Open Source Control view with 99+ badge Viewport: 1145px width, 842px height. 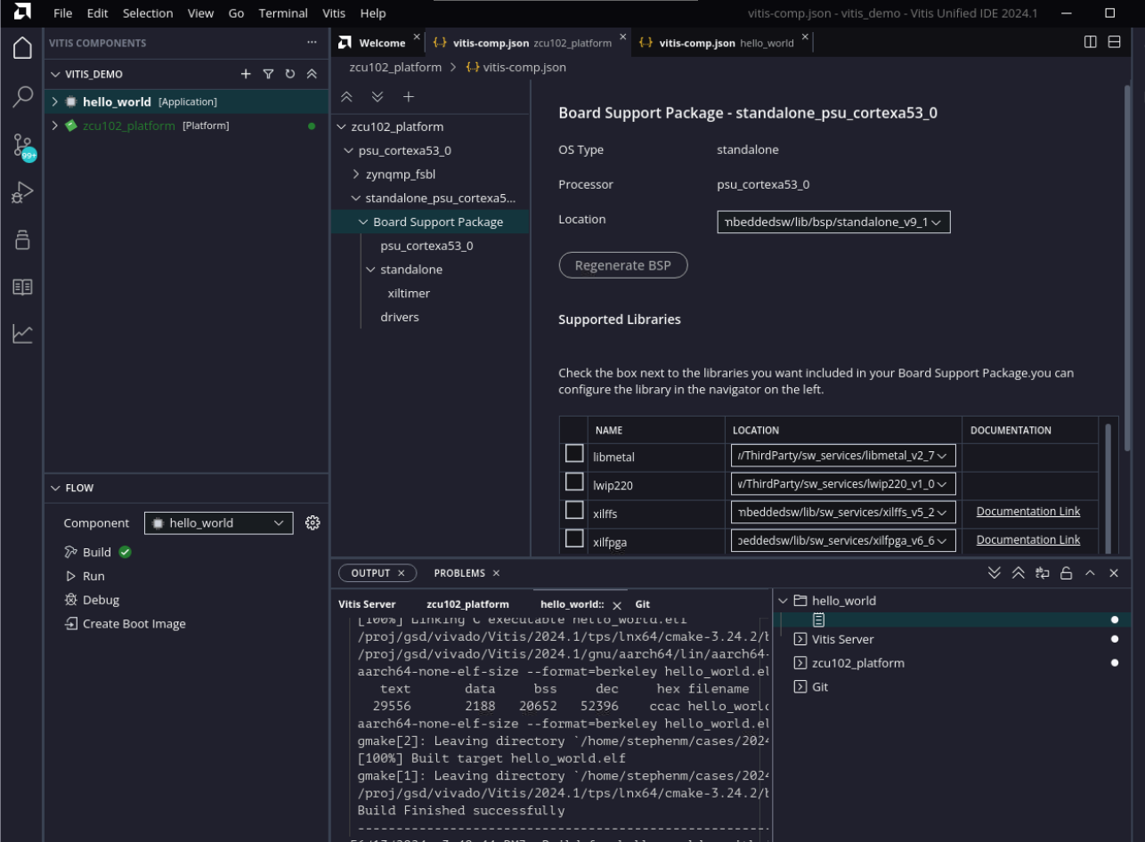click(22, 145)
